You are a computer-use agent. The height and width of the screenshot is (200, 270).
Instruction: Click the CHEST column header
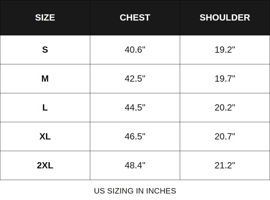coord(135,18)
